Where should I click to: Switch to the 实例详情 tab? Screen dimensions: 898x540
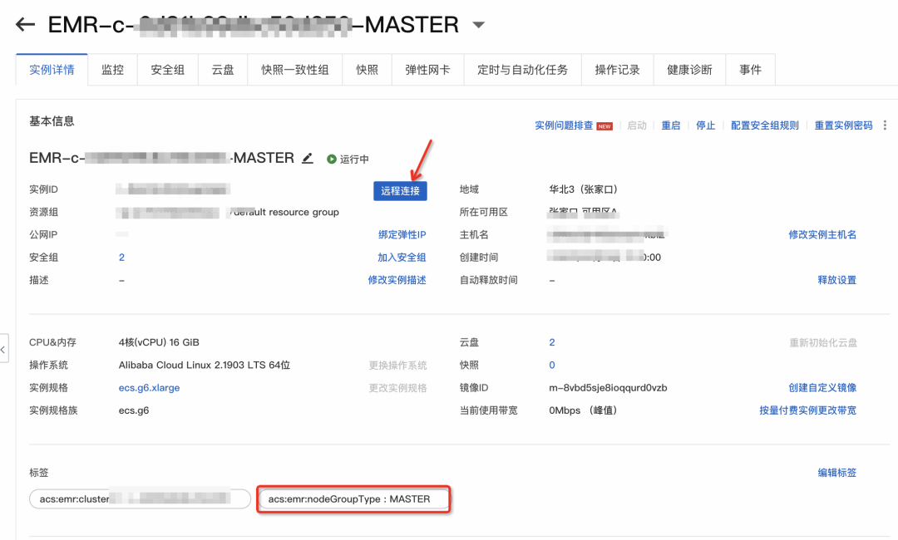pyautogui.click(x=52, y=70)
